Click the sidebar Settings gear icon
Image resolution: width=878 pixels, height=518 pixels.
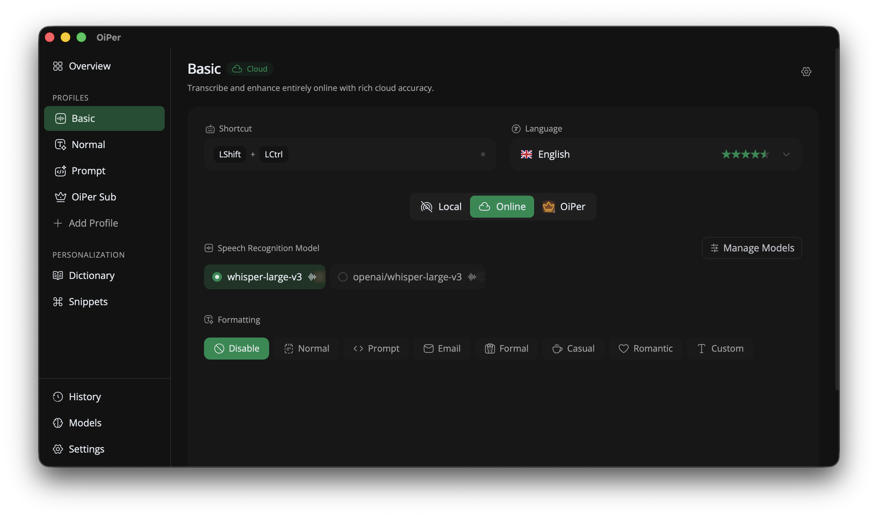tap(58, 449)
